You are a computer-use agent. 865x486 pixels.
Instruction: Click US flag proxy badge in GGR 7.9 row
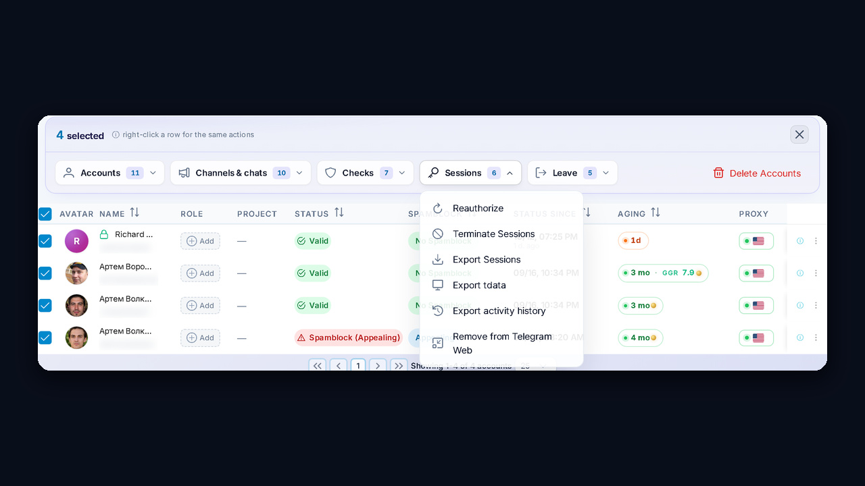point(756,273)
